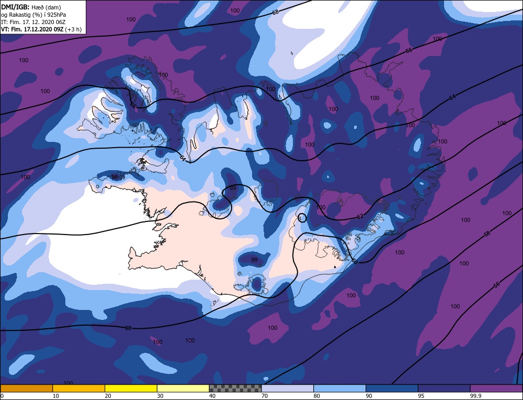
Task: Click the dark orange 0–10 legend swatch
Action: [26, 388]
